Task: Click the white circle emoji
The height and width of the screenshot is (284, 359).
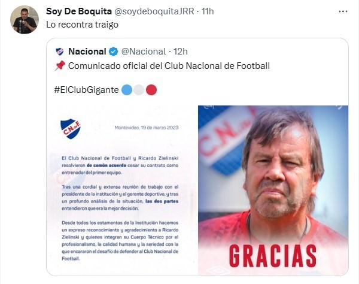Action: pos(139,90)
